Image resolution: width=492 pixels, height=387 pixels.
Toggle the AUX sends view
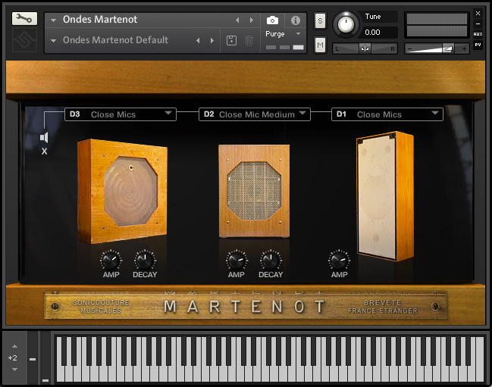[478, 34]
